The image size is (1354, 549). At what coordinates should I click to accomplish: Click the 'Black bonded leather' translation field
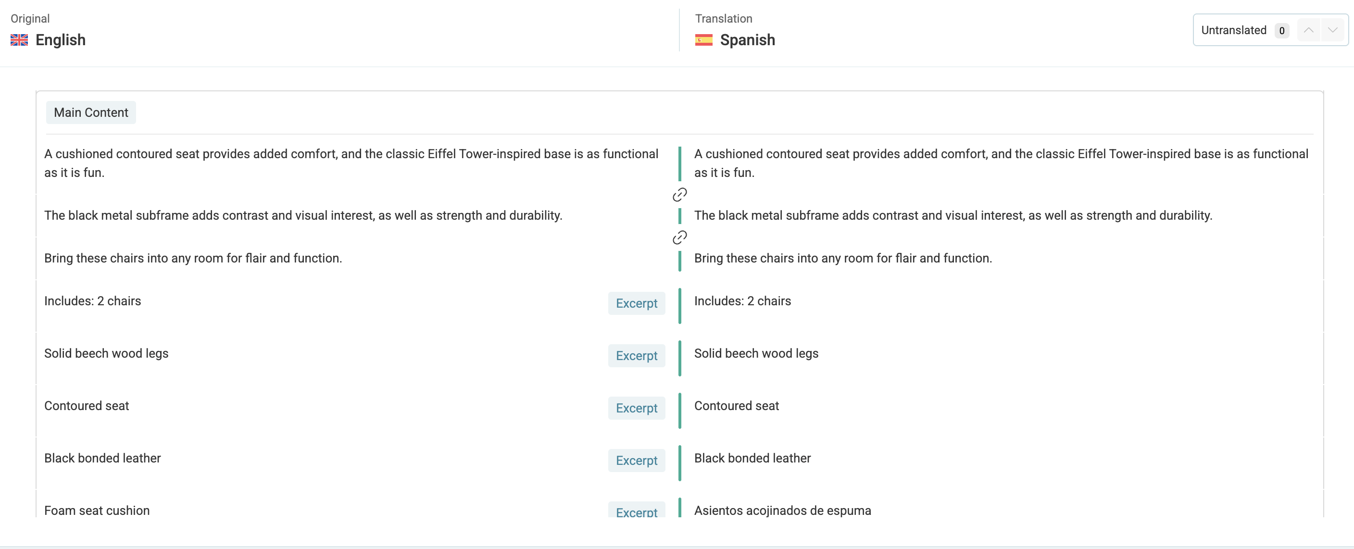click(x=752, y=458)
